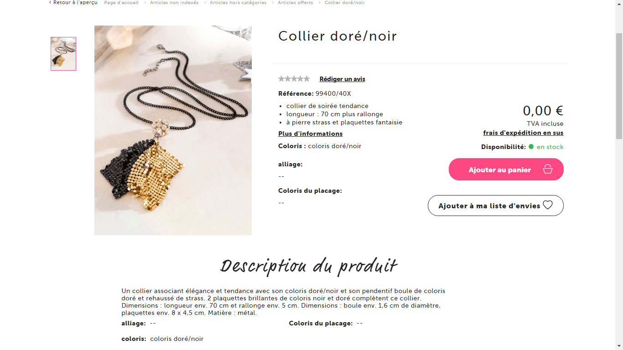Click the back arrow before Retour à l'aperçu
The height and width of the screenshot is (350, 623).
(x=50, y=2)
